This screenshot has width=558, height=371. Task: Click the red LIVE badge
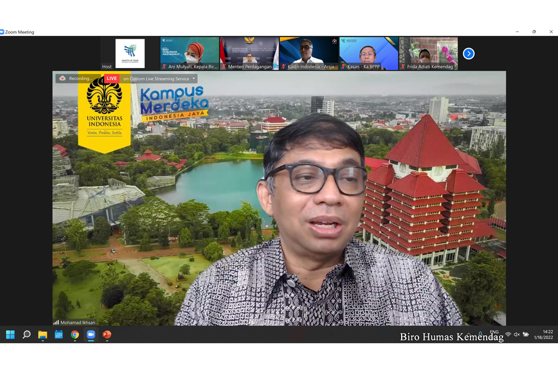112,78
